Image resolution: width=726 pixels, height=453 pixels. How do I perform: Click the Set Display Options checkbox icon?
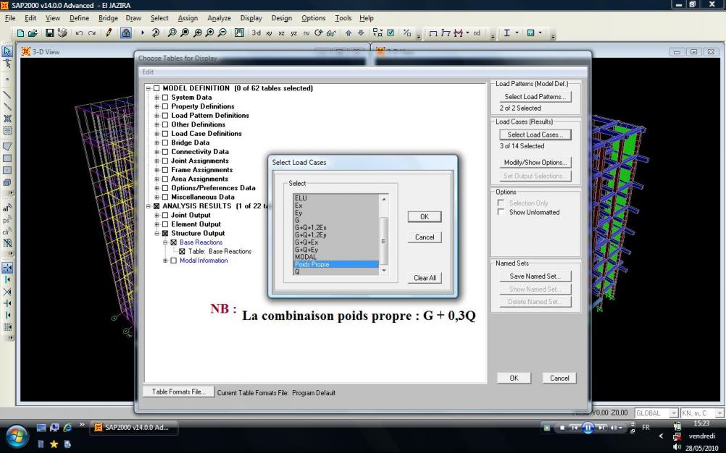point(391,33)
